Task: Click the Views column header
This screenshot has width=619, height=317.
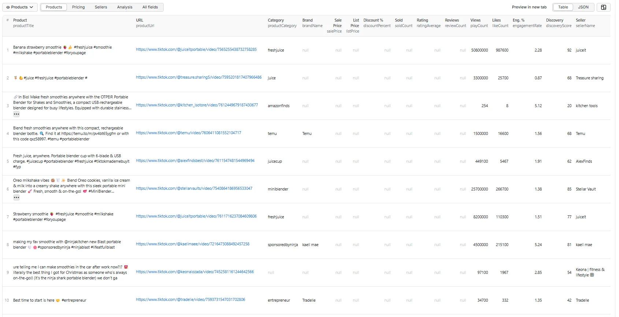Action: [475, 20]
